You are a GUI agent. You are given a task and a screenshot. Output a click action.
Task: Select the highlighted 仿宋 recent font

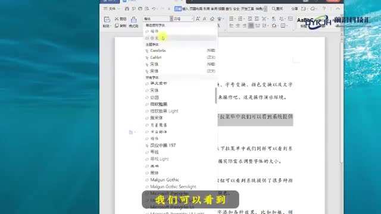pyautogui.click(x=180, y=38)
